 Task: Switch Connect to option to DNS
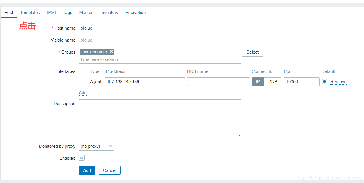273,82
